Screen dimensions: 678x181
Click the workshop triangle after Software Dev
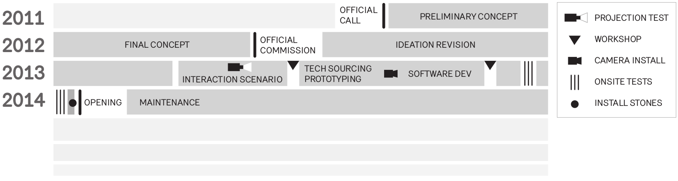[490, 65]
